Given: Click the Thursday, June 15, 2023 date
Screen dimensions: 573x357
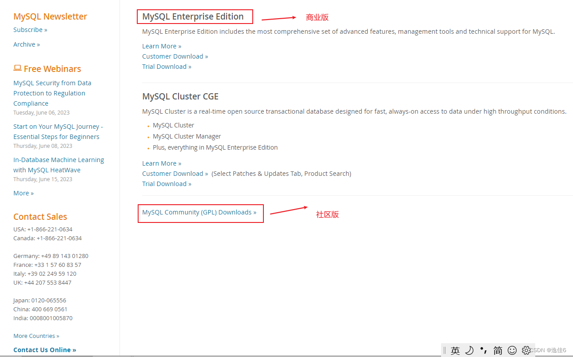Looking at the screenshot, I should (43, 179).
